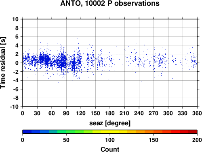
Task: Click the colorbar tick label 200
Action: click(197, 140)
